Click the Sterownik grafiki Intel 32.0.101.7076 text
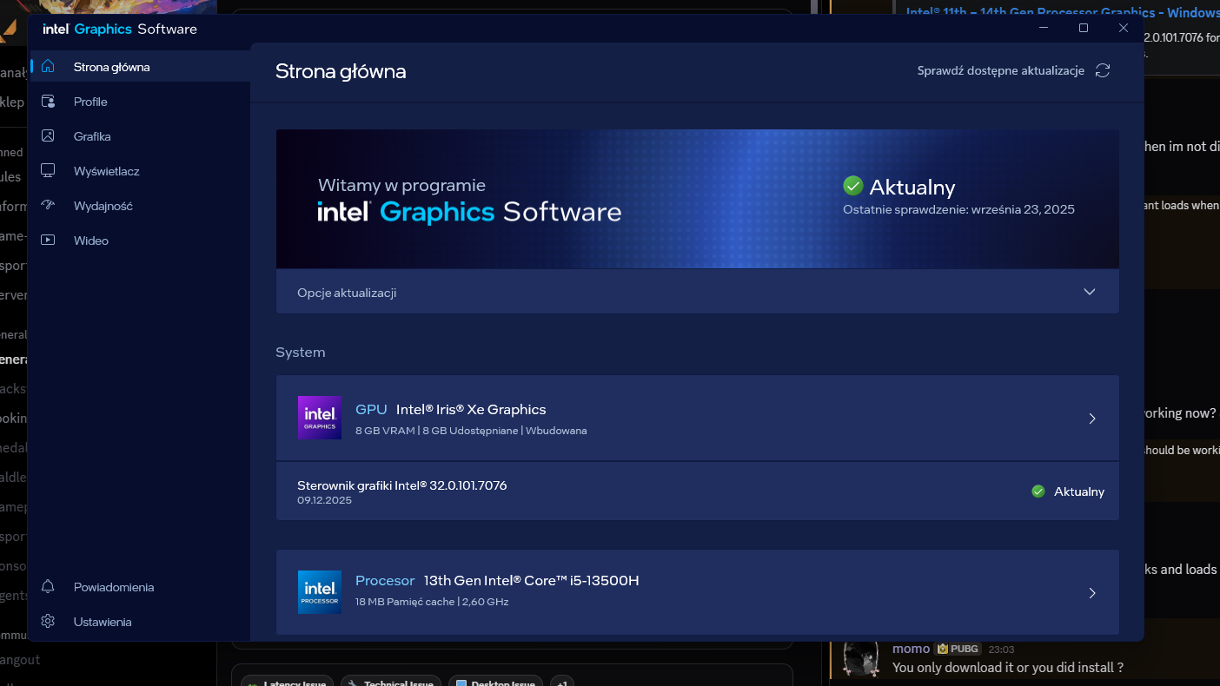1220x686 pixels. 401,485
